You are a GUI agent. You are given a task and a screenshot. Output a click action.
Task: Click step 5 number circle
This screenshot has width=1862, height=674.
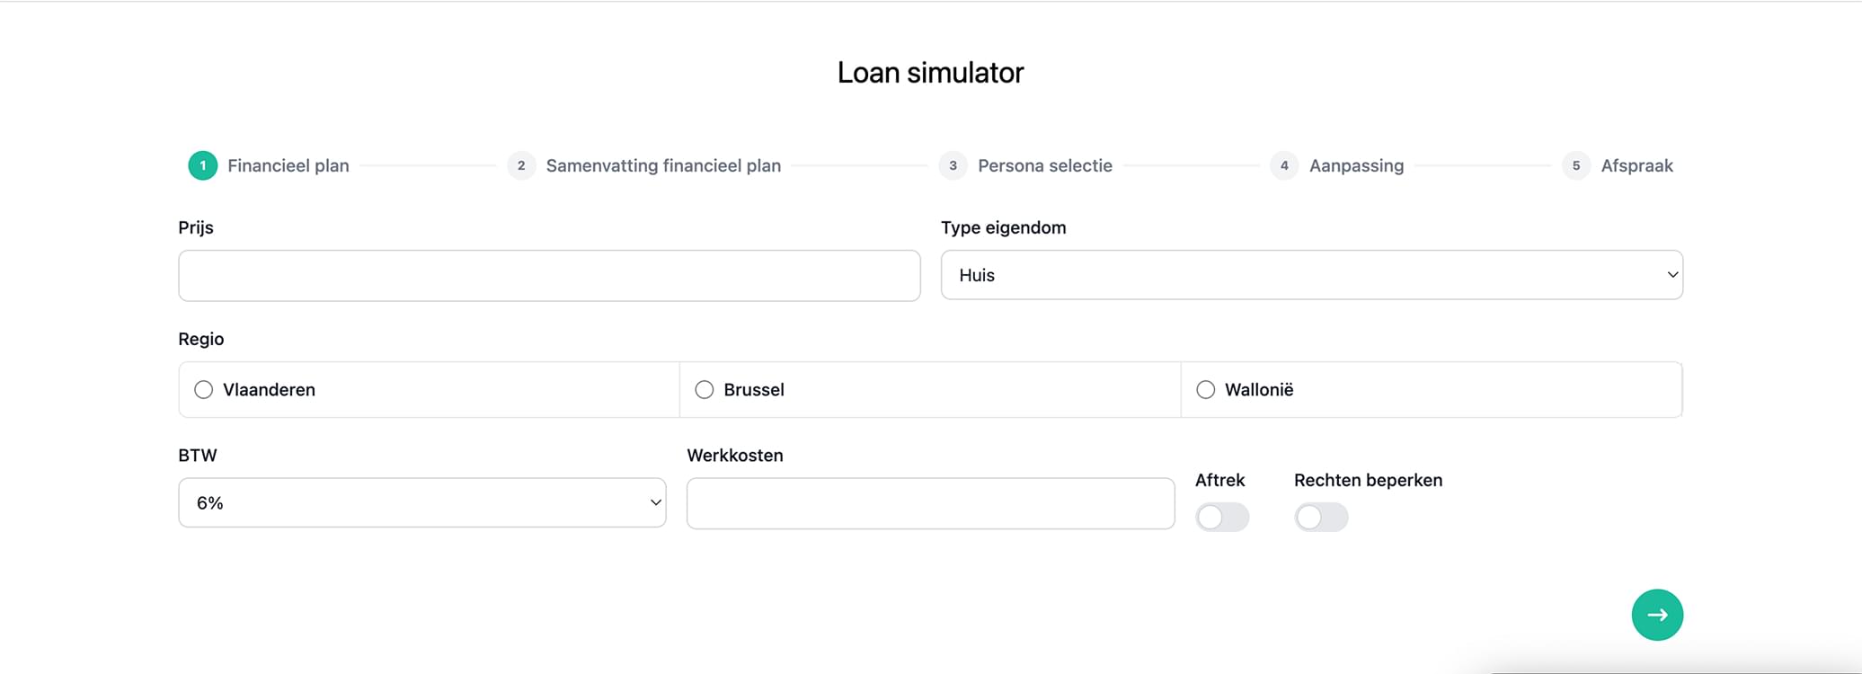tap(1575, 165)
